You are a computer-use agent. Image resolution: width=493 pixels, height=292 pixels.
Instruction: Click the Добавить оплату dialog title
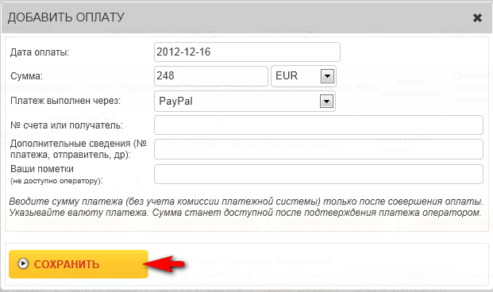point(66,17)
